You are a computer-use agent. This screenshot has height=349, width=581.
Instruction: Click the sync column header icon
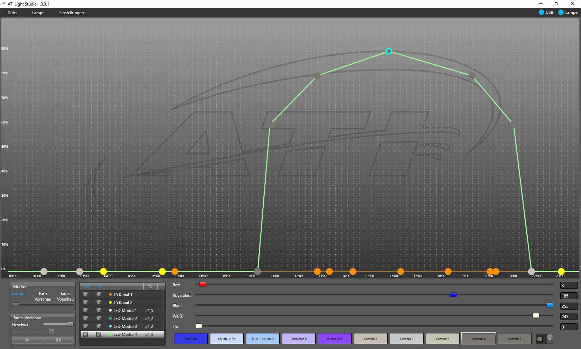coord(87,286)
